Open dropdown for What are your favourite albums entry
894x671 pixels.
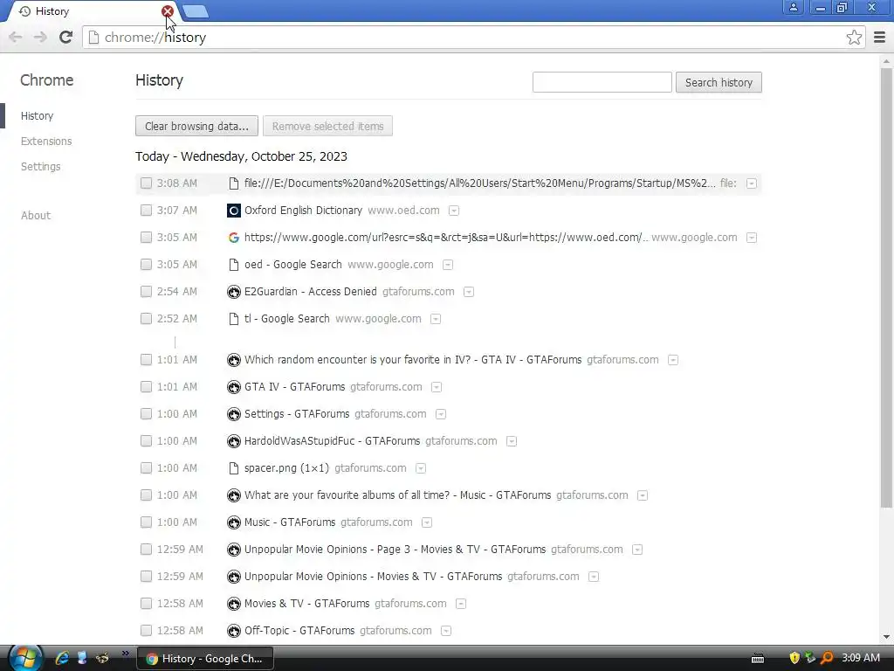coord(643,496)
